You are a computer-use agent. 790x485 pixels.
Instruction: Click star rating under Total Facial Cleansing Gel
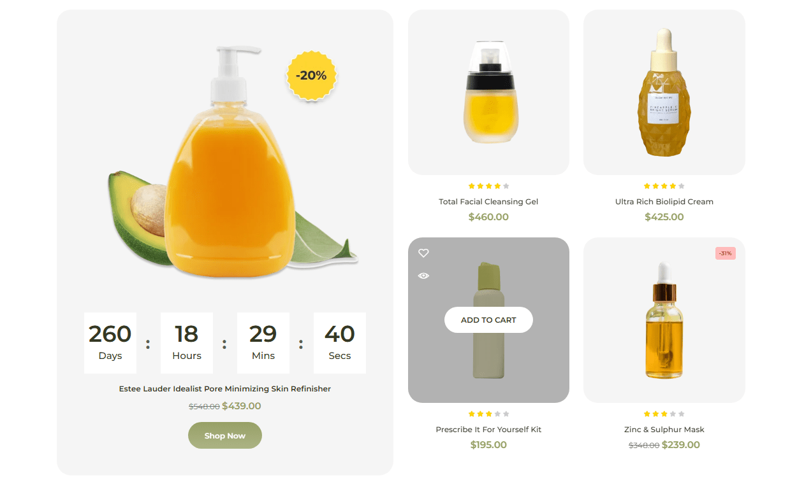click(x=488, y=186)
